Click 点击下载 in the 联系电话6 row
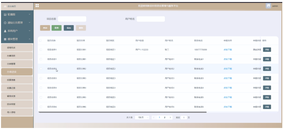 tap(228, 107)
